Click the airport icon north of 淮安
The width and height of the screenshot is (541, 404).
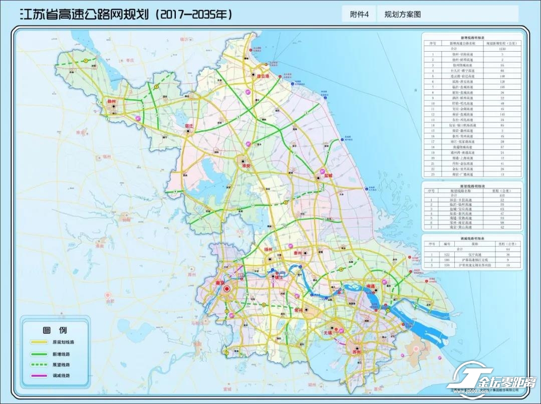pyautogui.click(x=248, y=143)
